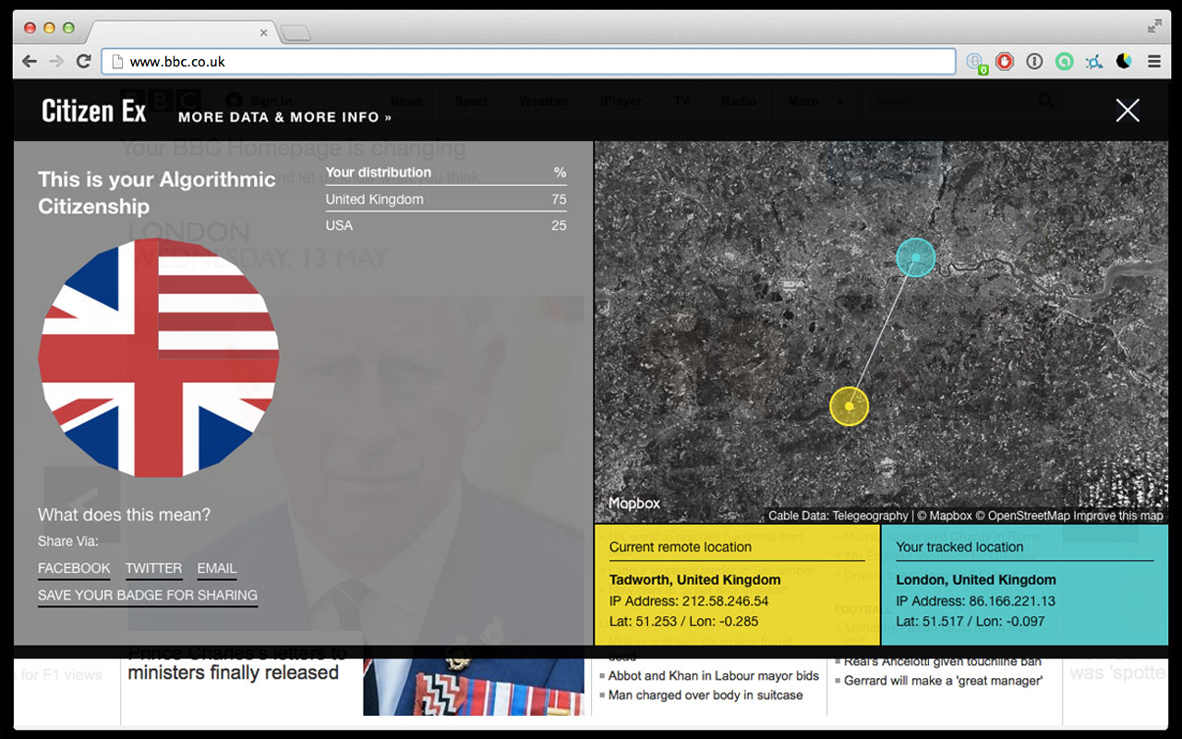Click 'Lat: 51.517 / Lon: -0.097' text
Viewport: 1182px width, 739px height.
point(971,622)
